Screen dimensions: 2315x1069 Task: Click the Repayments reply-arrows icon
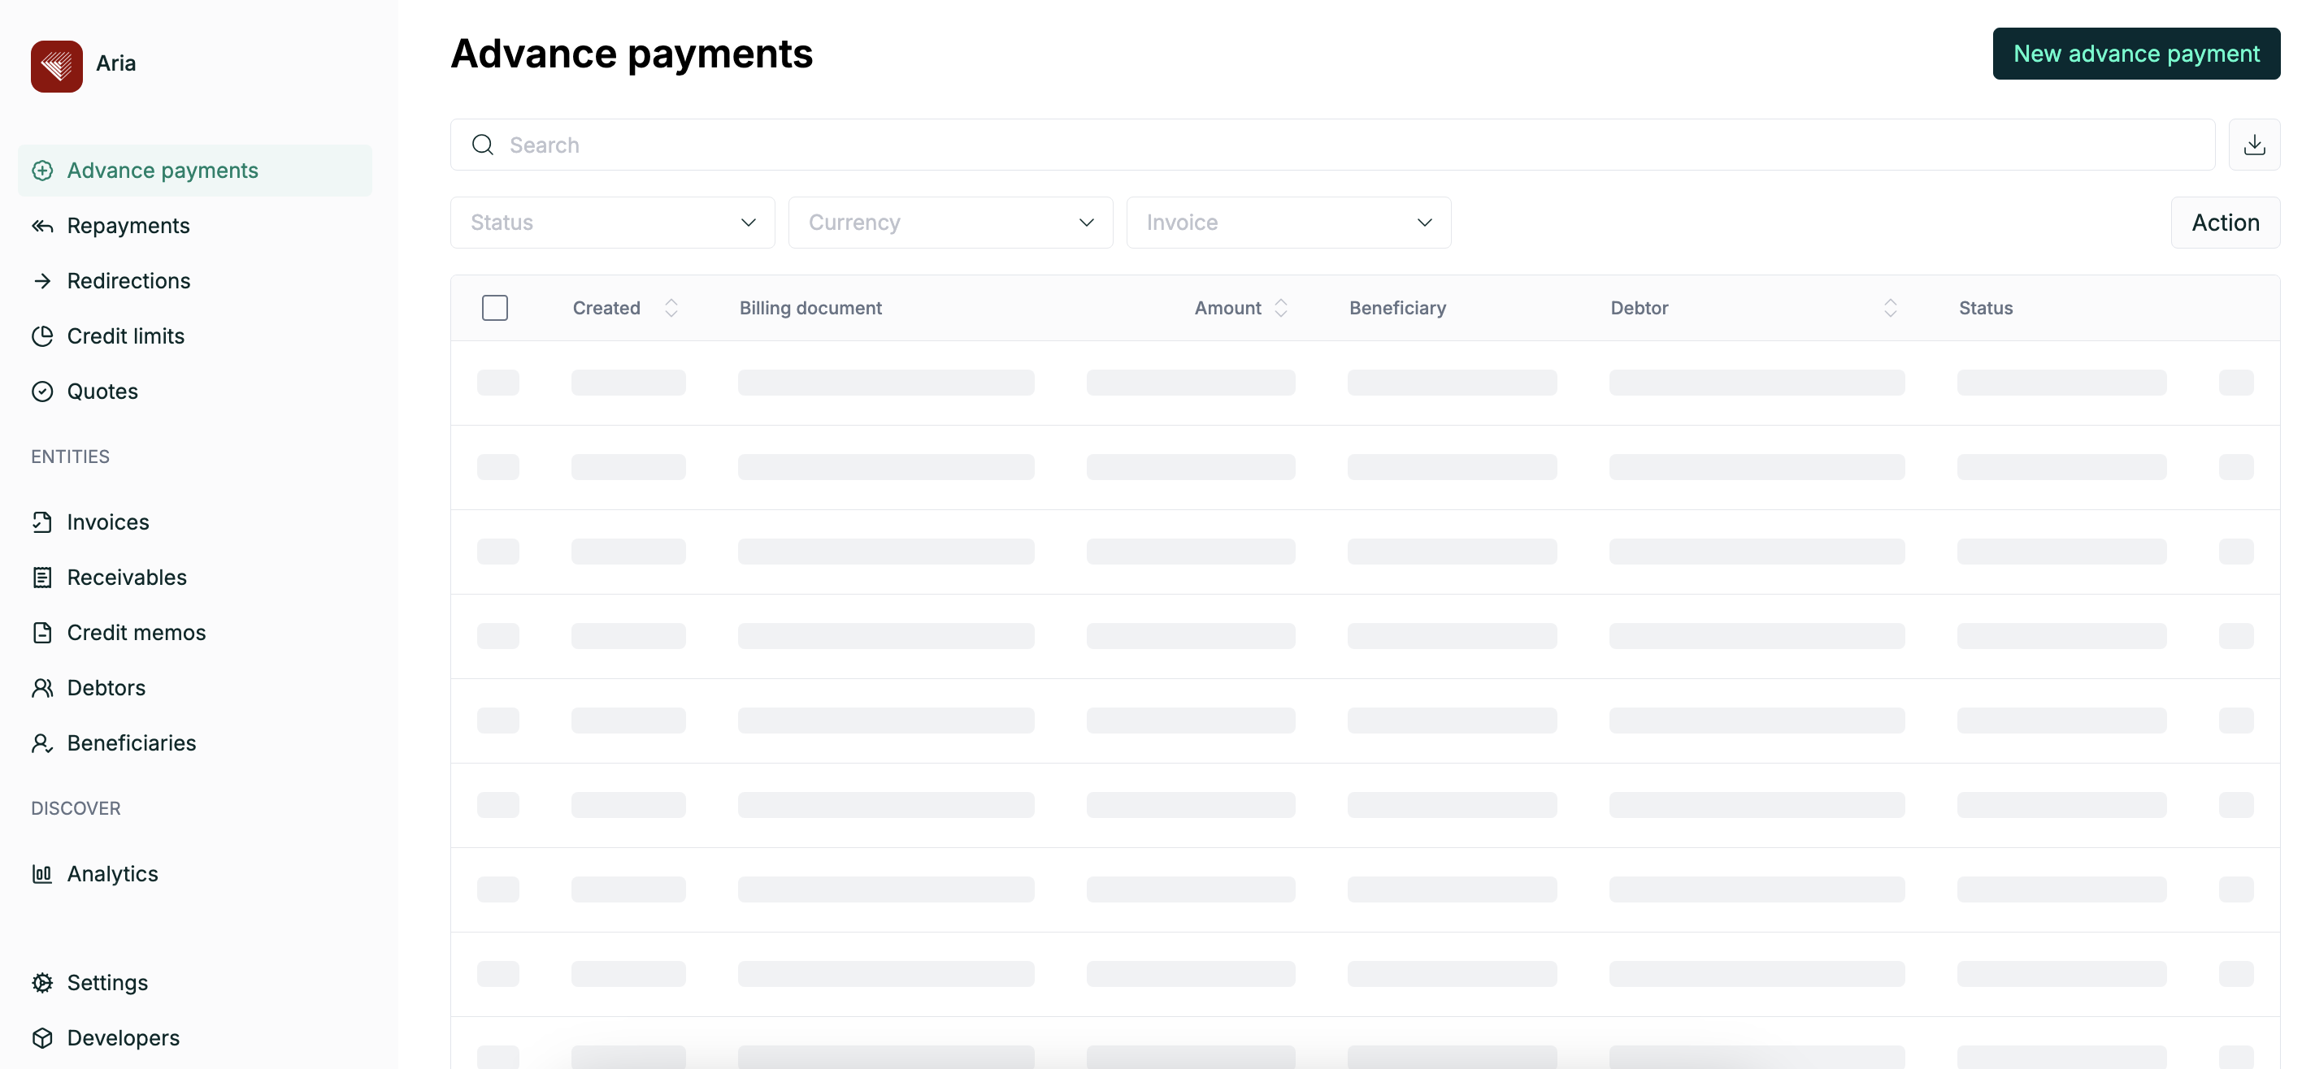(42, 227)
